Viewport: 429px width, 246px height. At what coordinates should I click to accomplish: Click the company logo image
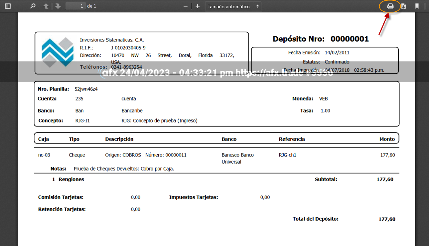click(57, 52)
